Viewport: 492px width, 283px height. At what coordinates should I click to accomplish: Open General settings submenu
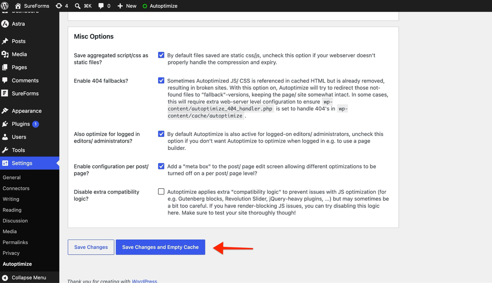point(12,177)
